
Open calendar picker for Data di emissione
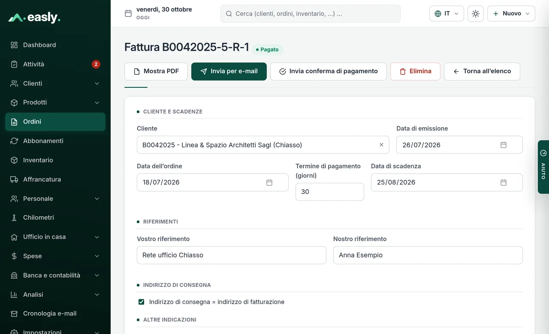(504, 145)
